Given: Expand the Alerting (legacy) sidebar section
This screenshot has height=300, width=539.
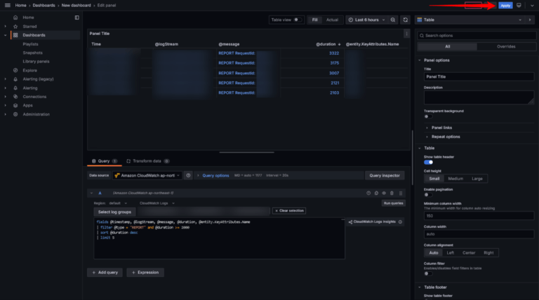Looking at the screenshot, I should pos(5,79).
